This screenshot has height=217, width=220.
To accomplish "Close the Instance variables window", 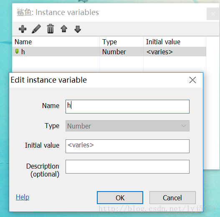I will tap(213, 14).
